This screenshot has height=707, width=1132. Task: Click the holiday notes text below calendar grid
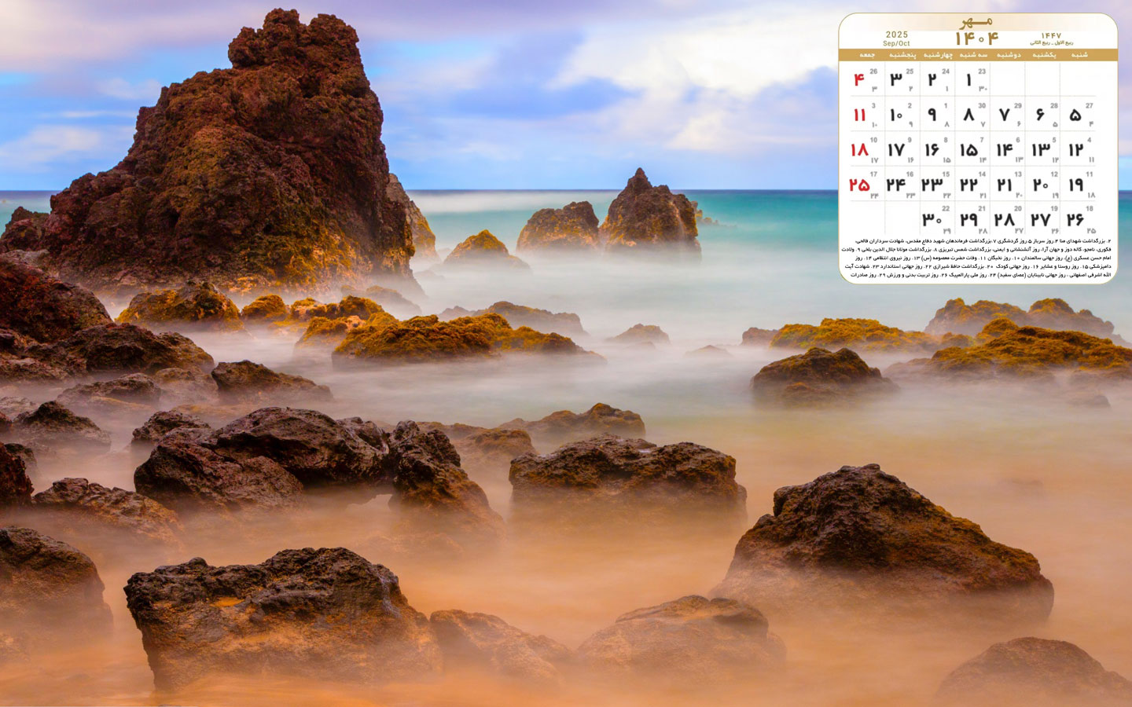[x=977, y=258]
